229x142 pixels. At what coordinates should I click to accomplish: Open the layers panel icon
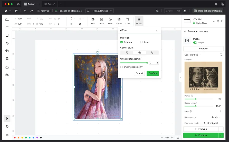pyautogui.click(x=7, y=135)
